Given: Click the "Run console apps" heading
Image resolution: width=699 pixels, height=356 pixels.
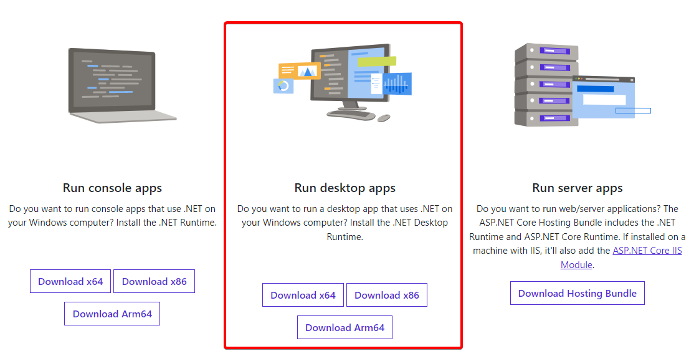Looking at the screenshot, I should point(112,188).
